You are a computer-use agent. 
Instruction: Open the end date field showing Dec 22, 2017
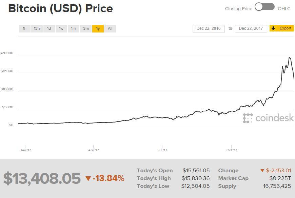click(x=251, y=28)
